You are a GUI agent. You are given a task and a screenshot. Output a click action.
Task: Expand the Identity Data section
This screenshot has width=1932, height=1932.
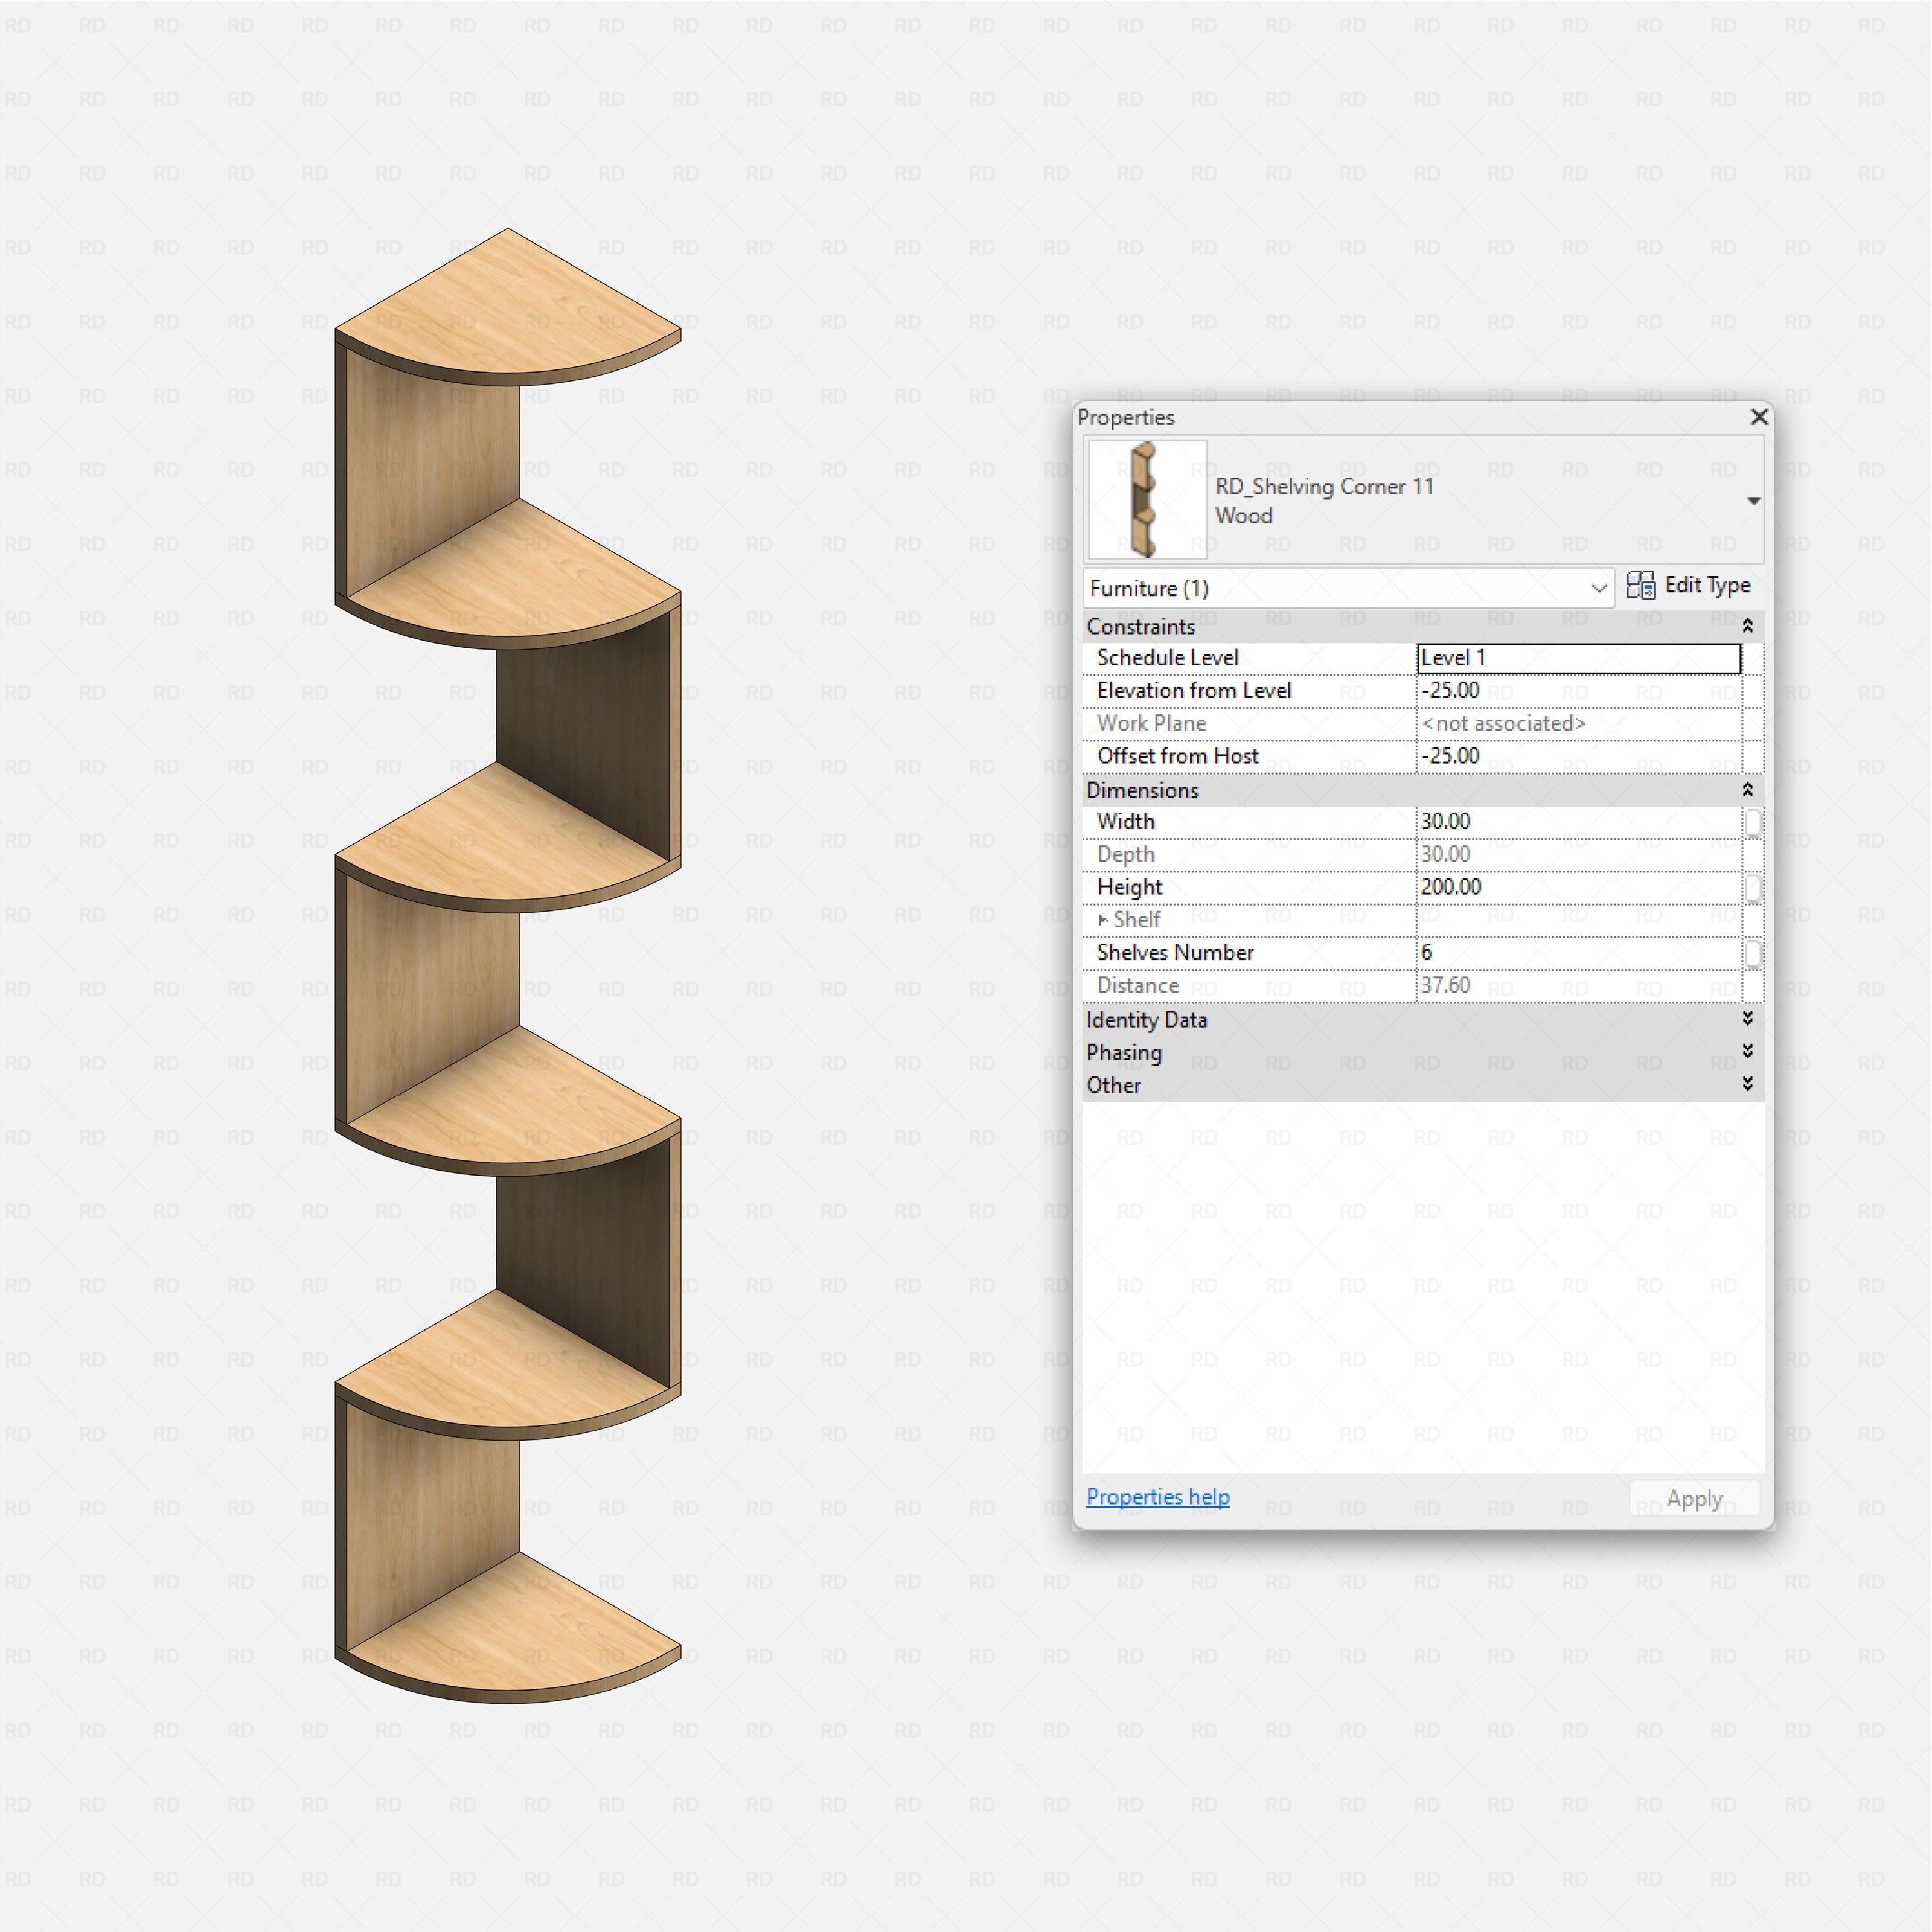(1748, 1019)
